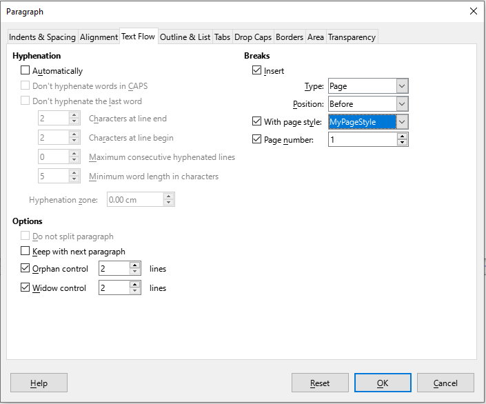Uncheck With page style checkbox

[x=257, y=122]
